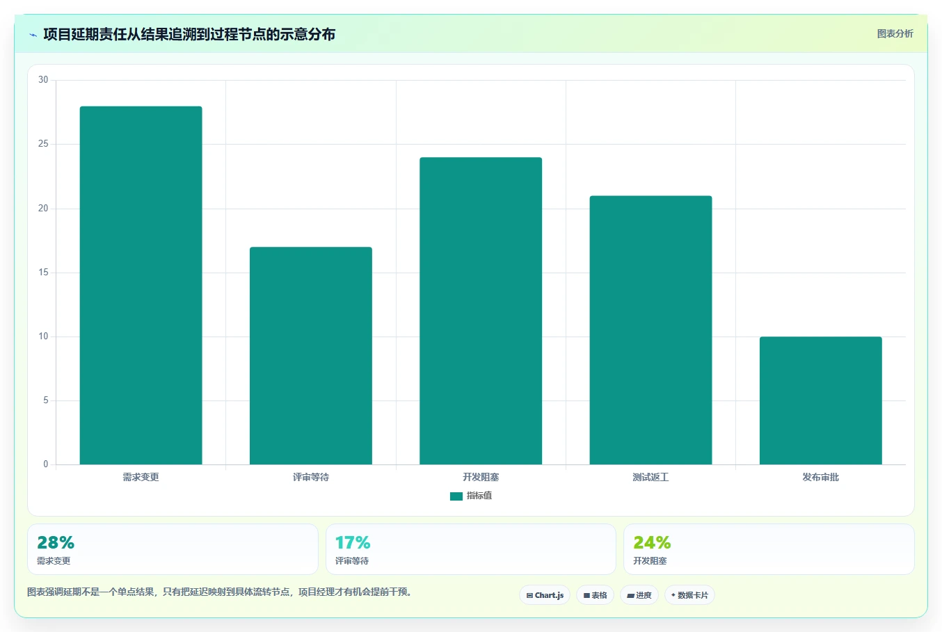This screenshot has height=632, width=942.
Task: Open the 28% 需求变更 data card
Action: (x=173, y=549)
